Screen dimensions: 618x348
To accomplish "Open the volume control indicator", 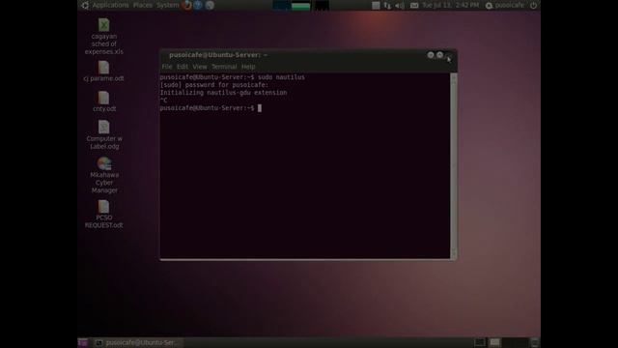I will pyautogui.click(x=400, y=6).
